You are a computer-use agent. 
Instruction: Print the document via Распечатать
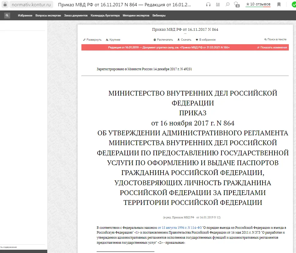pos(163,40)
